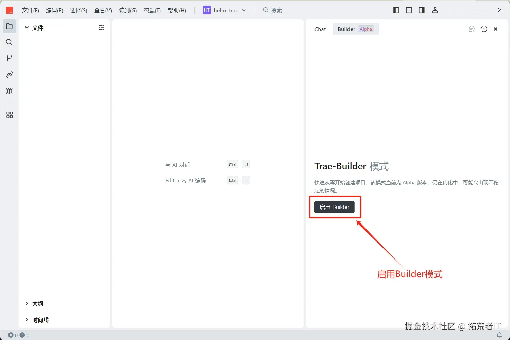Expand the 时间线 timeline section
510x340 pixels.
pos(64,320)
